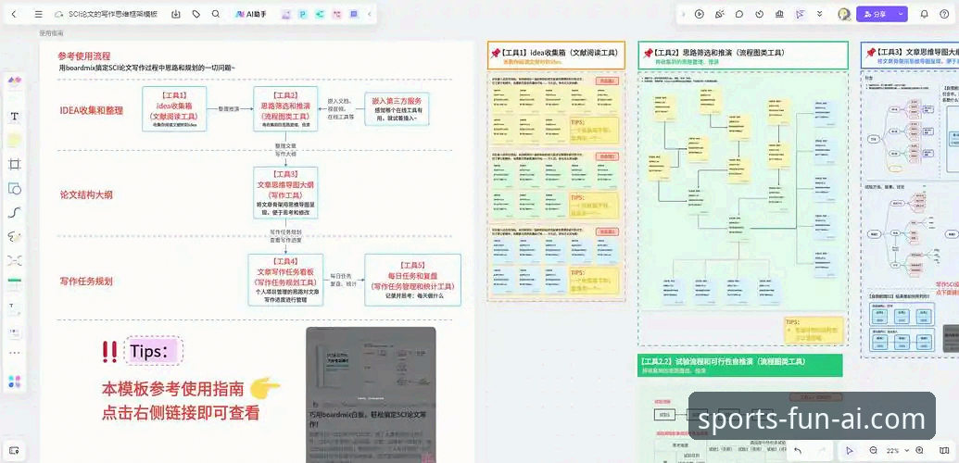Select the table tool with green header
959x463 pixels.
pos(15,284)
